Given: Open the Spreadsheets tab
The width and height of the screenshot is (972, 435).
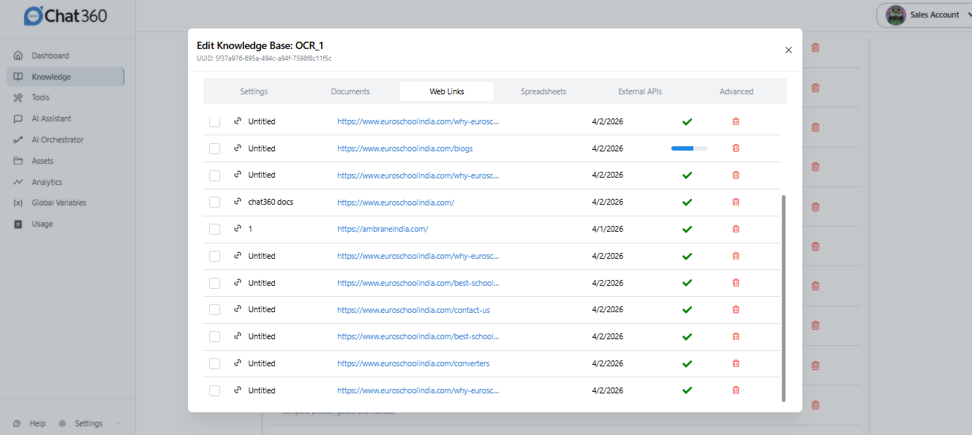Looking at the screenshot, I should coord(543,91).
